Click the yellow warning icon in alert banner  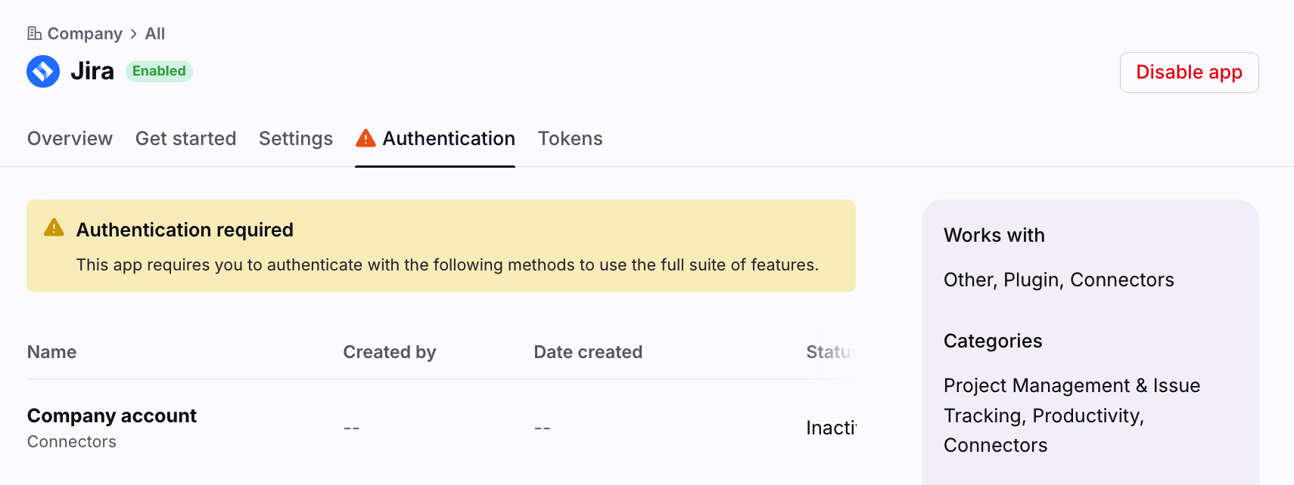[x=54, y=227]
